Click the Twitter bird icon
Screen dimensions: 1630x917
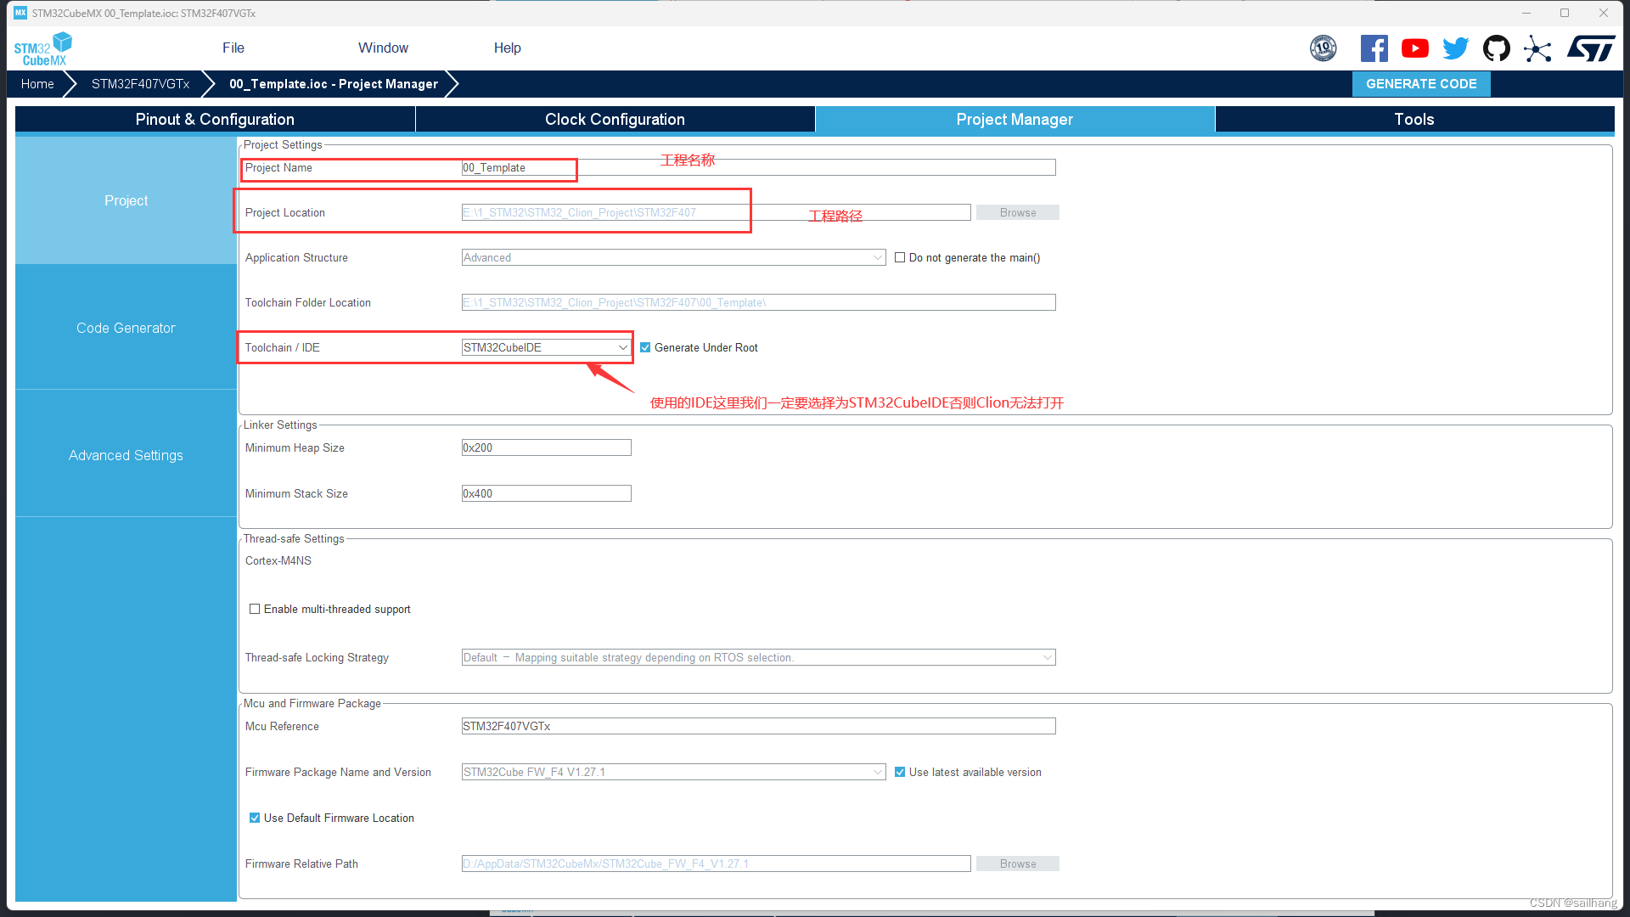[1455, 48]
